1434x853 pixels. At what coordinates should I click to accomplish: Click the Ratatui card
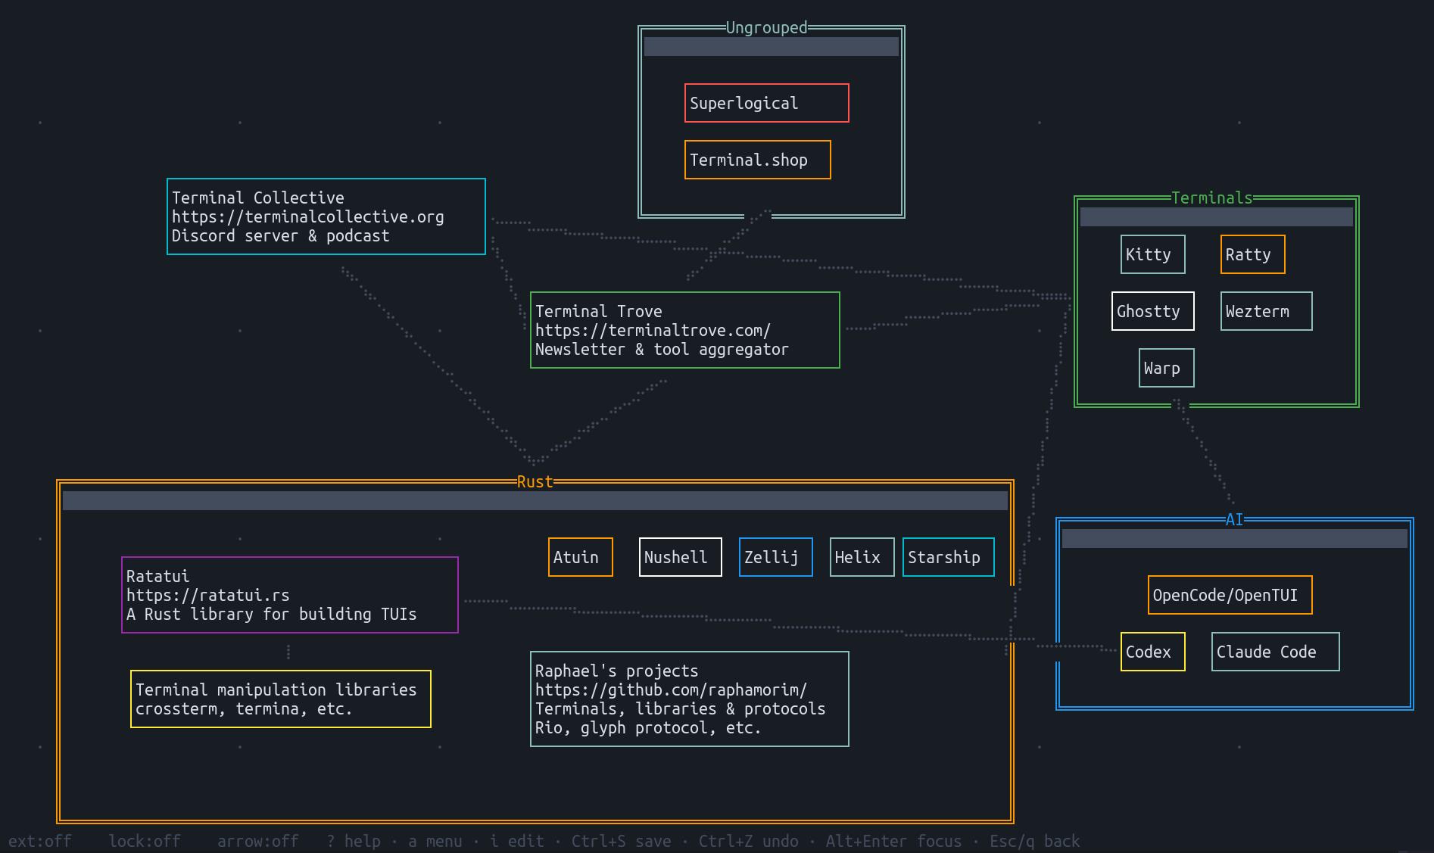[x=289, y=595]
